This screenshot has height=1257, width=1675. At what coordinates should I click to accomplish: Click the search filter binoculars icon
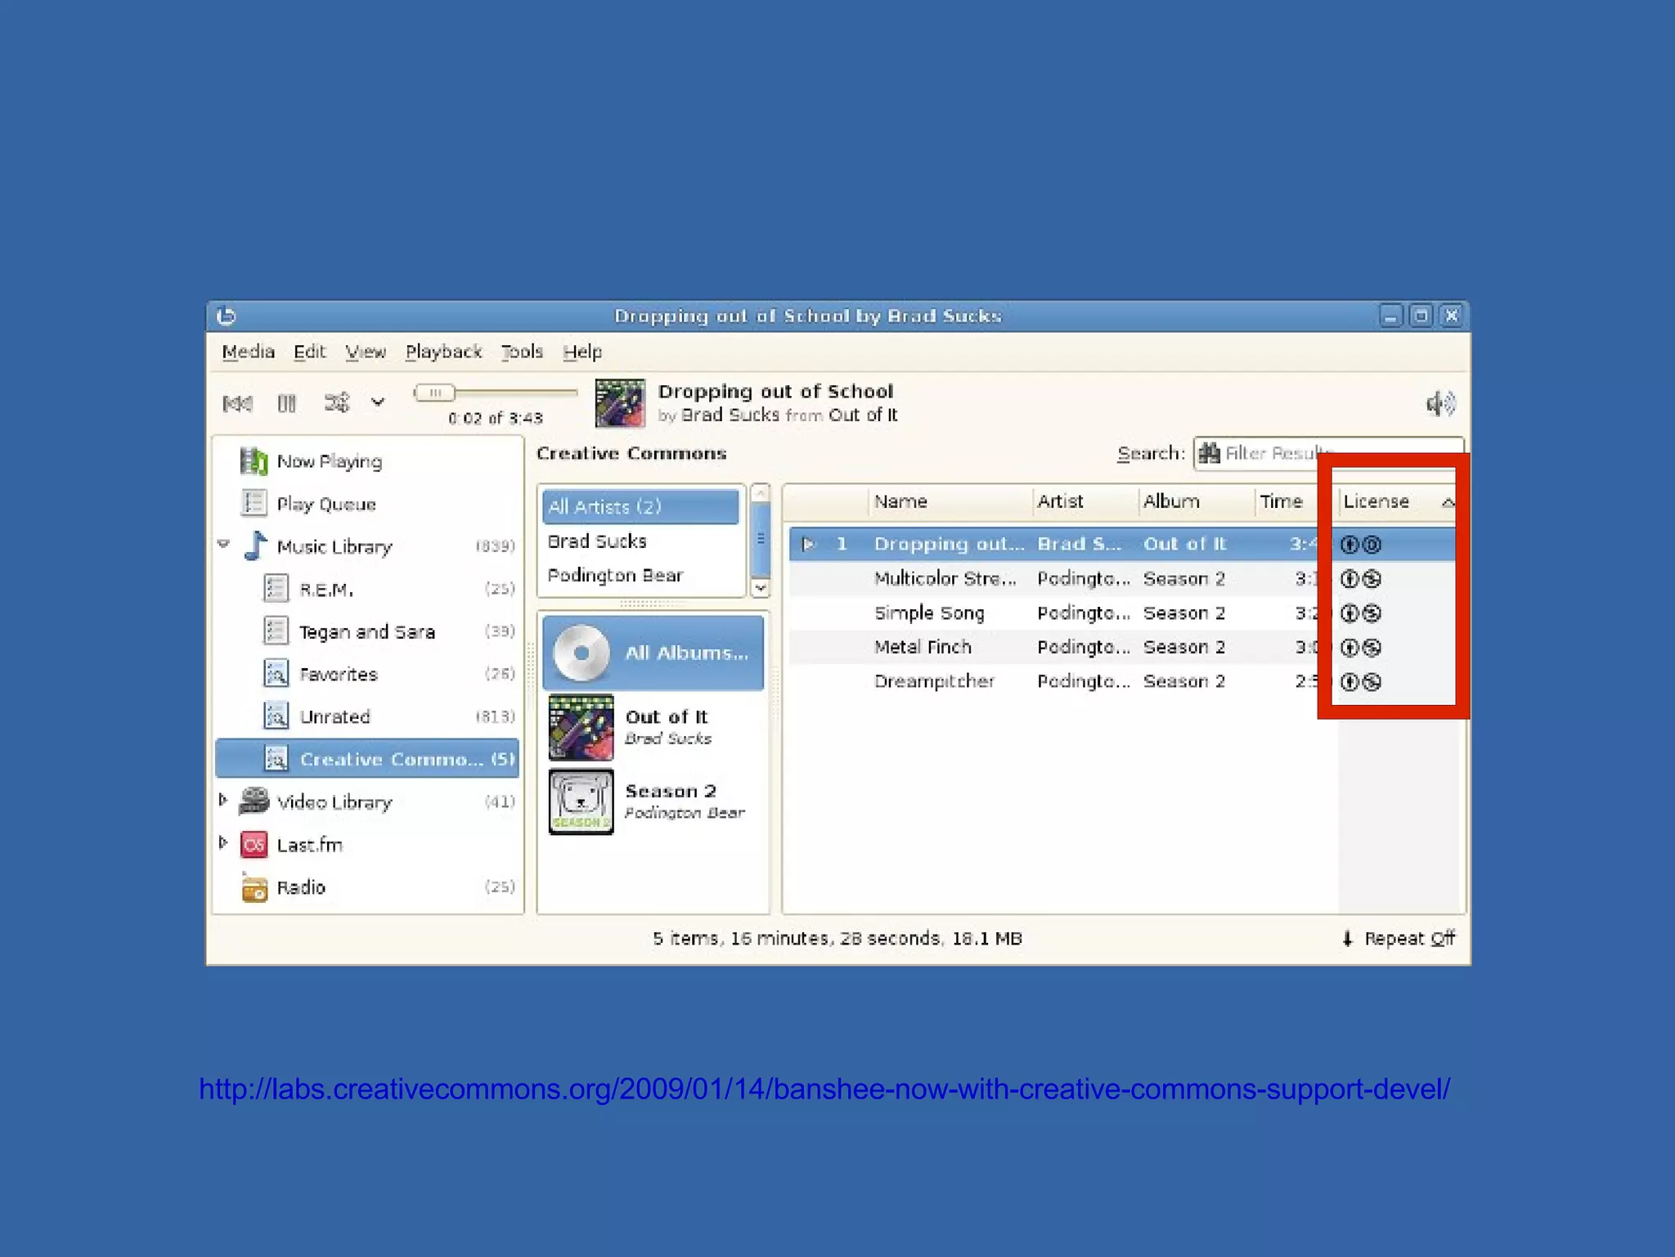[1208, 453]
